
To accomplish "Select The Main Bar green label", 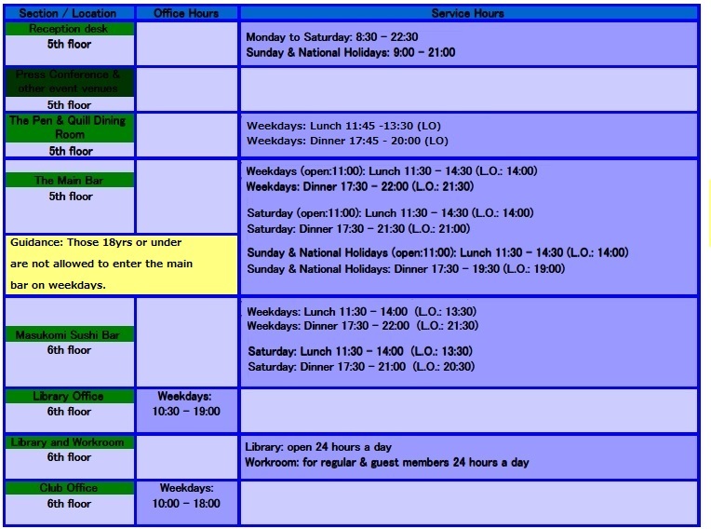I will point(69,181).
